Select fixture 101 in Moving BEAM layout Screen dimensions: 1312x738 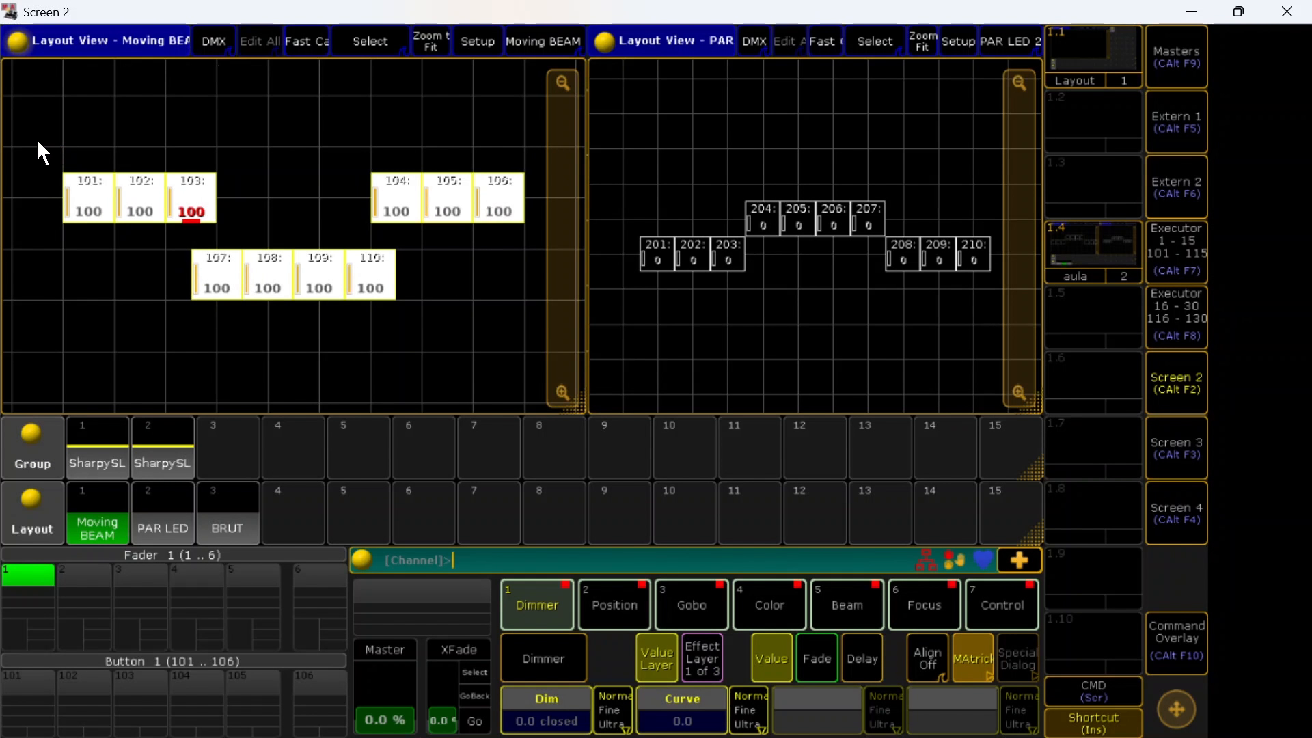point(89,197)
